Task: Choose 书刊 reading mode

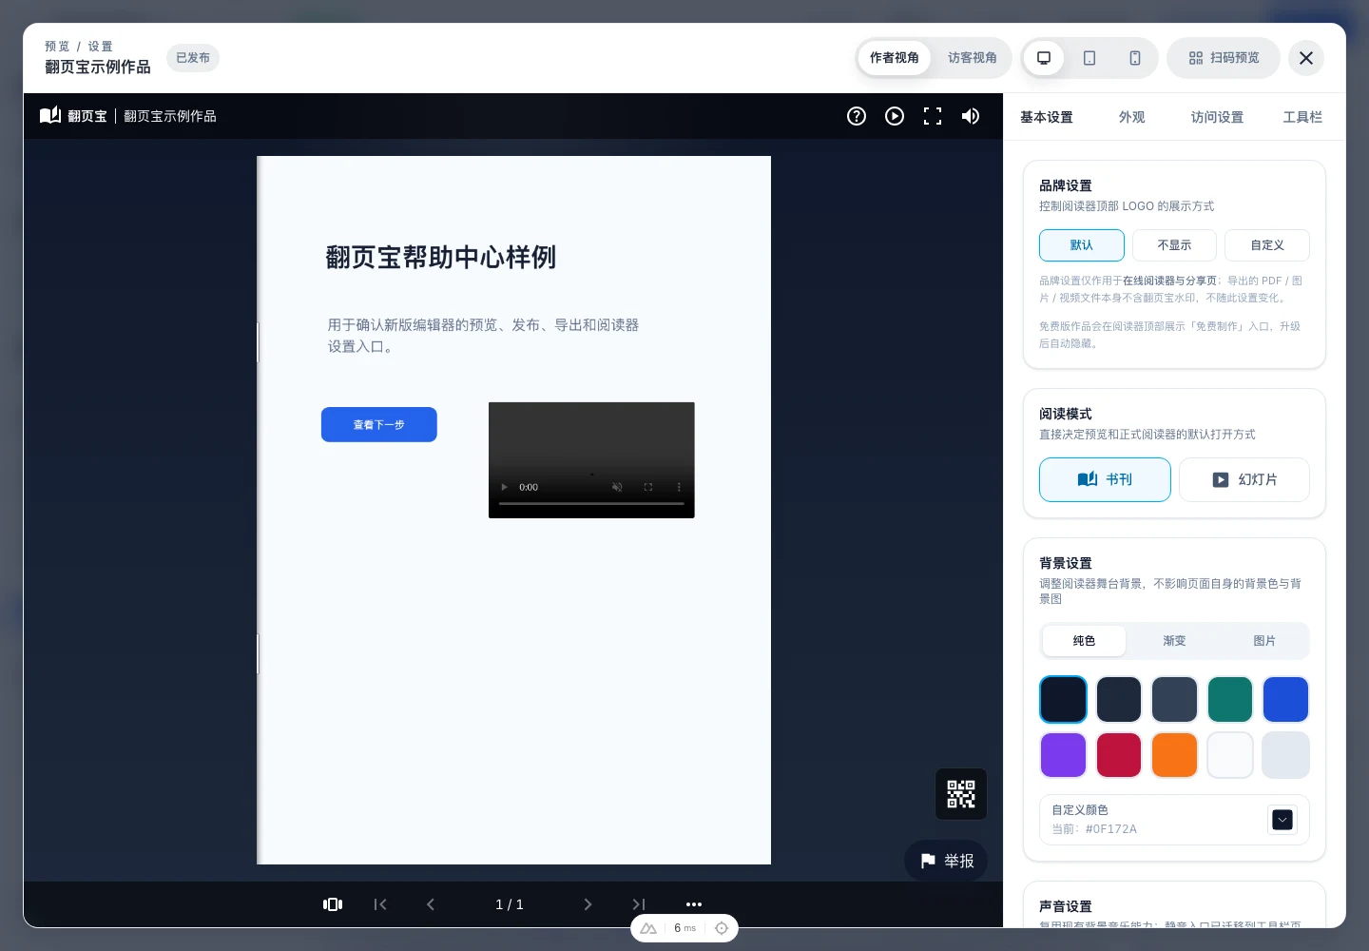Action: [x=1105, y=480]
